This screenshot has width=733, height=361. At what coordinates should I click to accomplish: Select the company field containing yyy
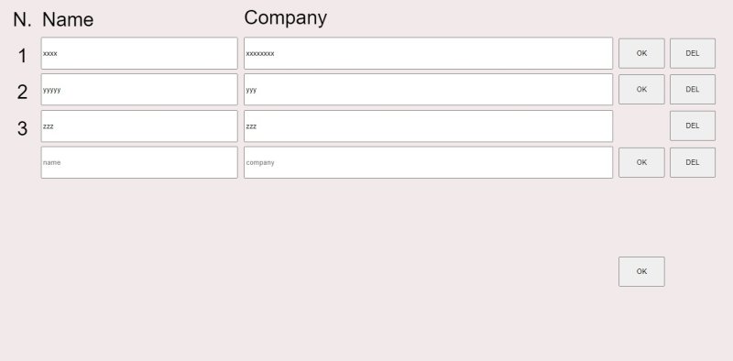point(428,89)
